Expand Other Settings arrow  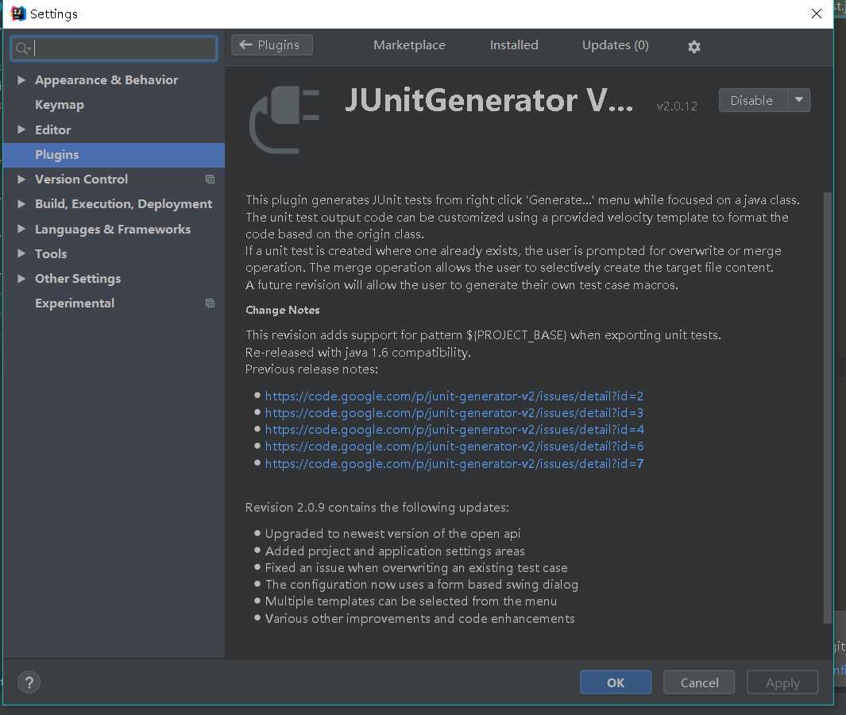click(x=21, y=278)
